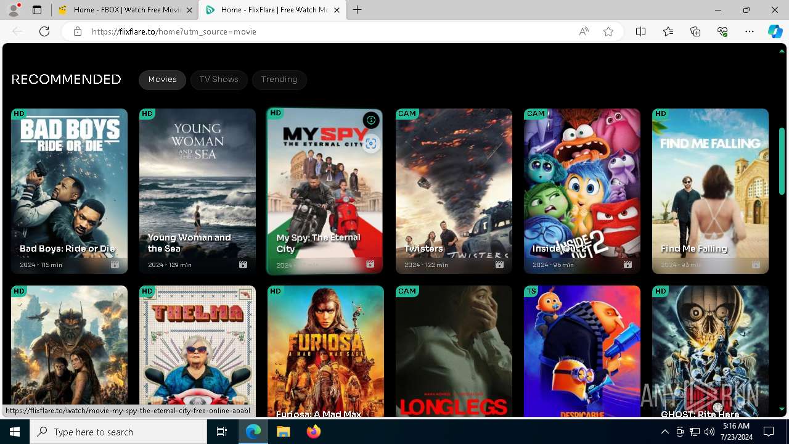Click the taskbar search box

(118, 432)
